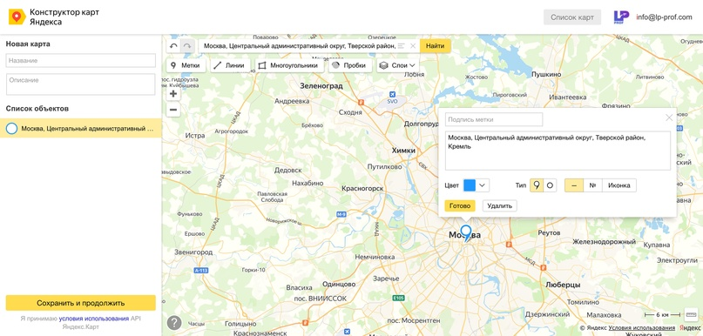Select the pin marker type

point(537,185)
